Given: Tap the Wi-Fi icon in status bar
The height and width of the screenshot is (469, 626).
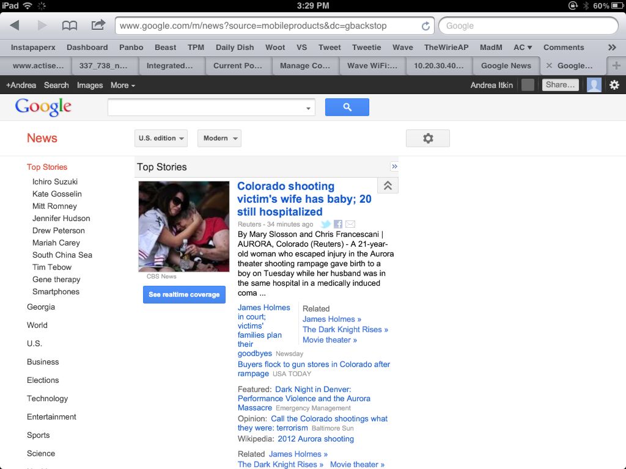Looking at the screenshot, I should click(28, 5).
